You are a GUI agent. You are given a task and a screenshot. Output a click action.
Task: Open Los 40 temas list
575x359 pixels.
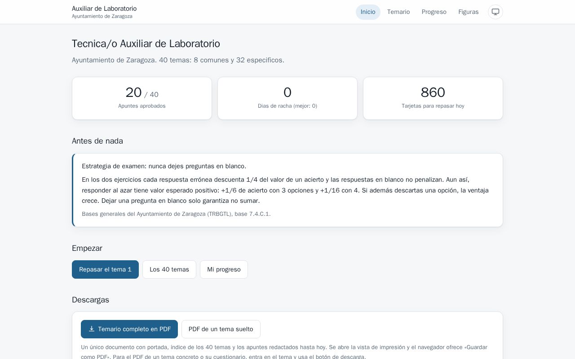[169, 270]
